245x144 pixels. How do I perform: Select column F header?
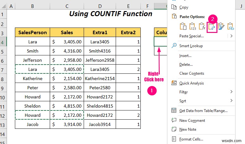coord(147,6)
